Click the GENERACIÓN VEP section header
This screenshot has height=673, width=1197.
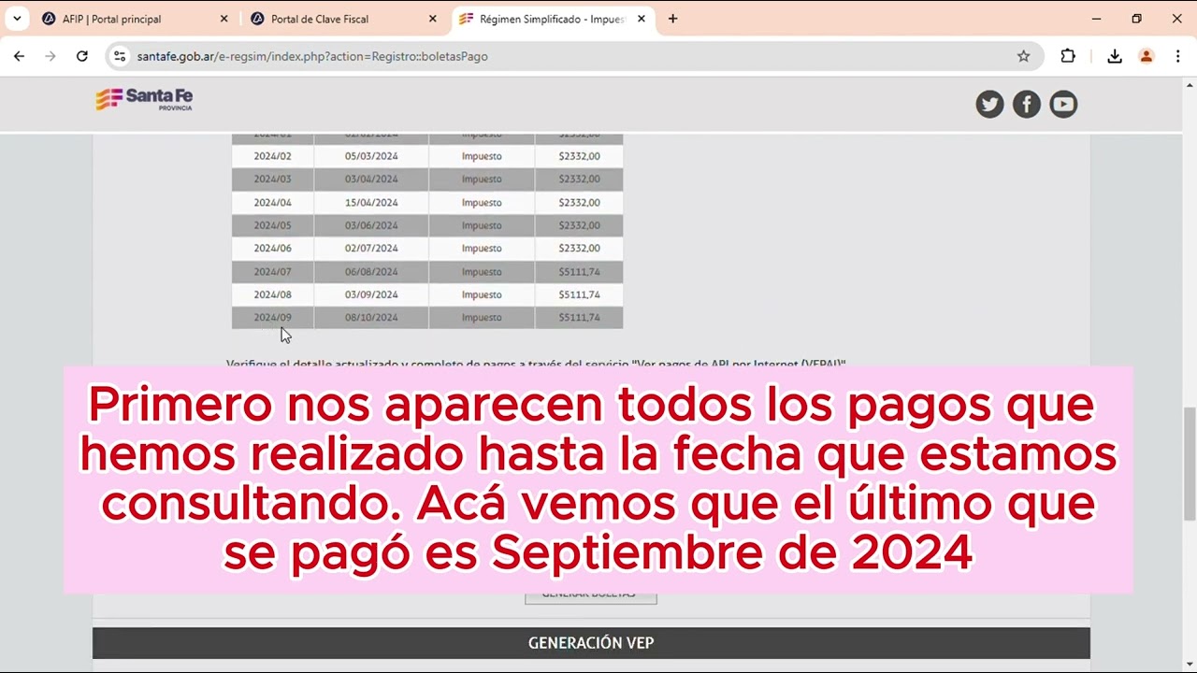point(591,642)
